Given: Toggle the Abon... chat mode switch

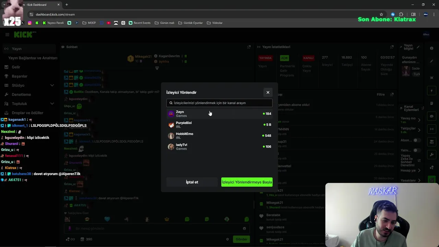Looking at the screenshot, I should [417, 140].
